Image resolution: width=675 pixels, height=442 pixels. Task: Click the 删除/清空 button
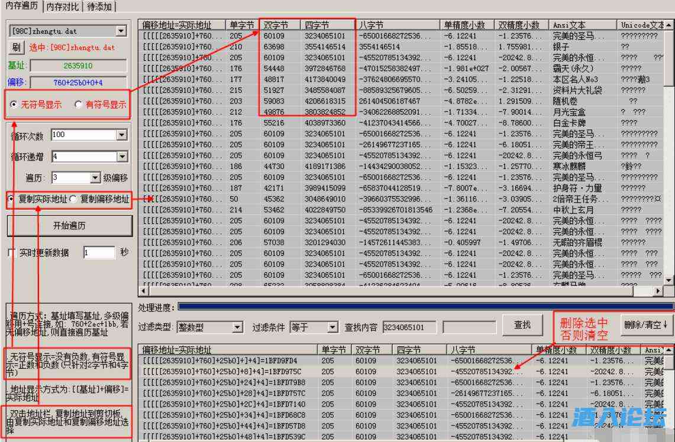(646, 324)
